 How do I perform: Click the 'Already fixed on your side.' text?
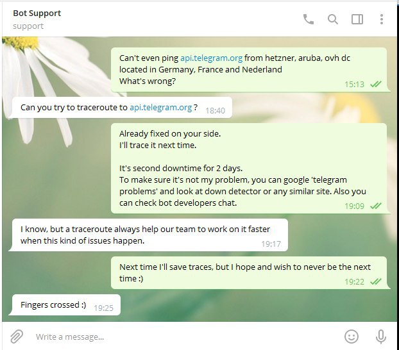click(170, 134)
